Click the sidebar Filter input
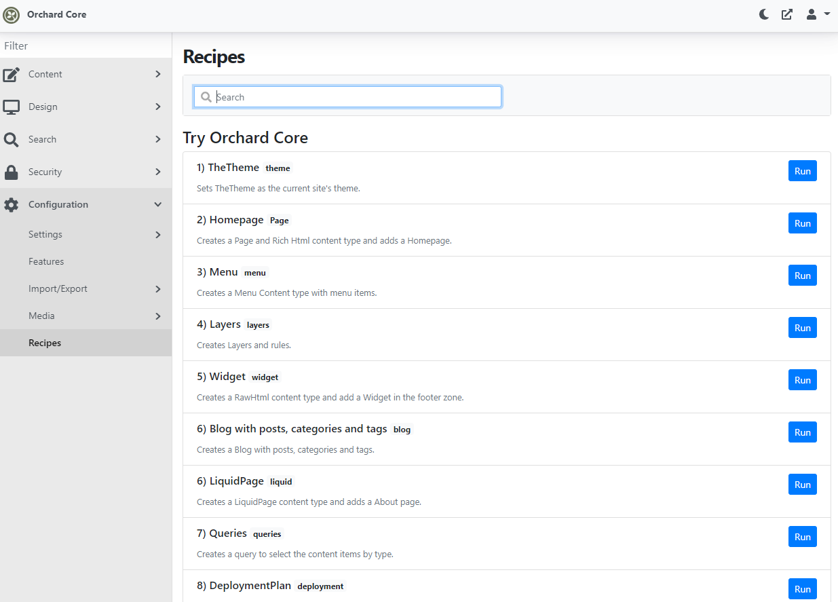Screen dimensions: 838x602 (85, 46)
